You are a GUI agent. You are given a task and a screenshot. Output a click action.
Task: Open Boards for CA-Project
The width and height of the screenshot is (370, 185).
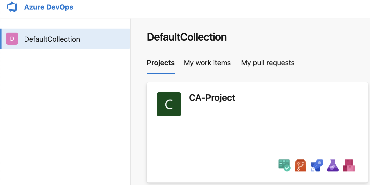[x=284, y=165]
